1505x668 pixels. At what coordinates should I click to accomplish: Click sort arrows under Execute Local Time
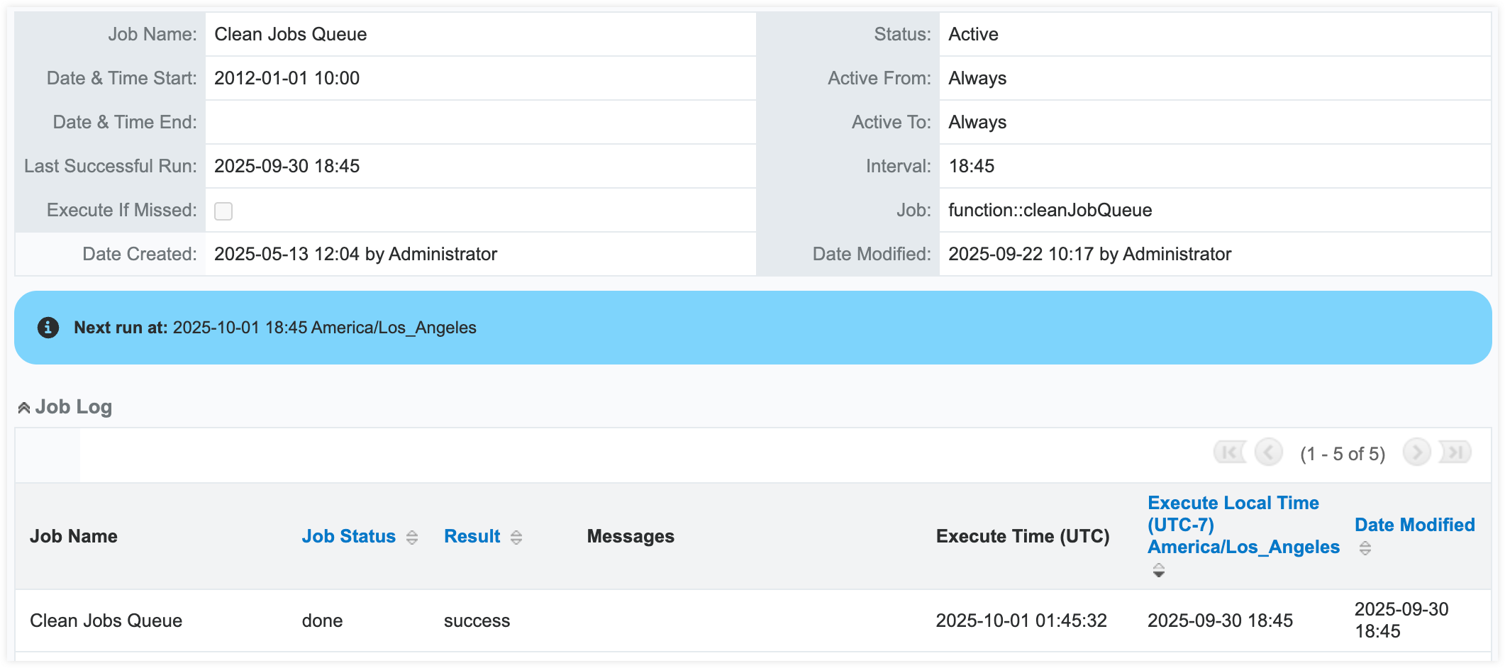1158,570
